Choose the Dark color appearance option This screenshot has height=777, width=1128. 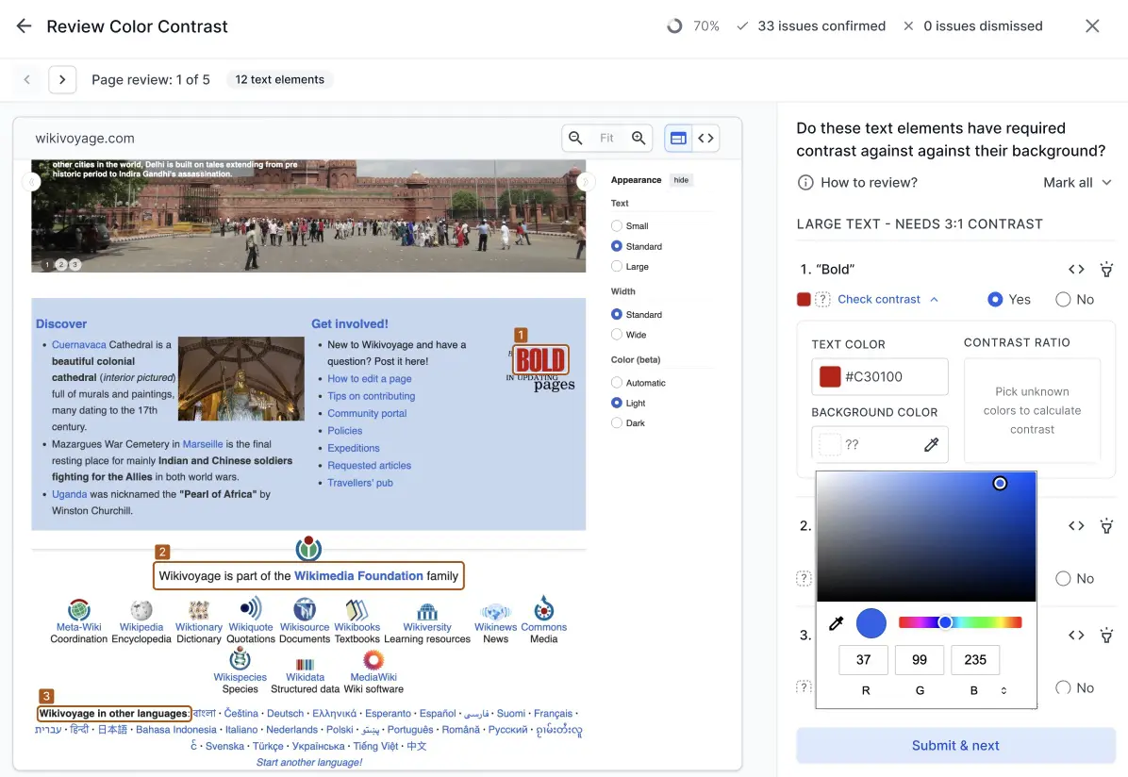(x=617, y=423)
